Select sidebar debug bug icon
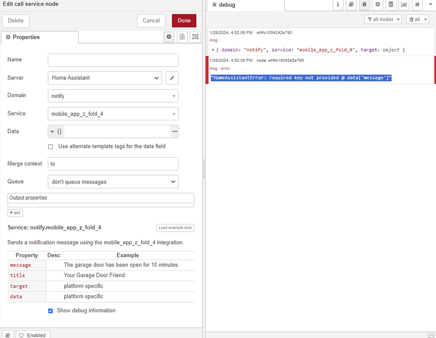436x338 pixels. point(364,5)
